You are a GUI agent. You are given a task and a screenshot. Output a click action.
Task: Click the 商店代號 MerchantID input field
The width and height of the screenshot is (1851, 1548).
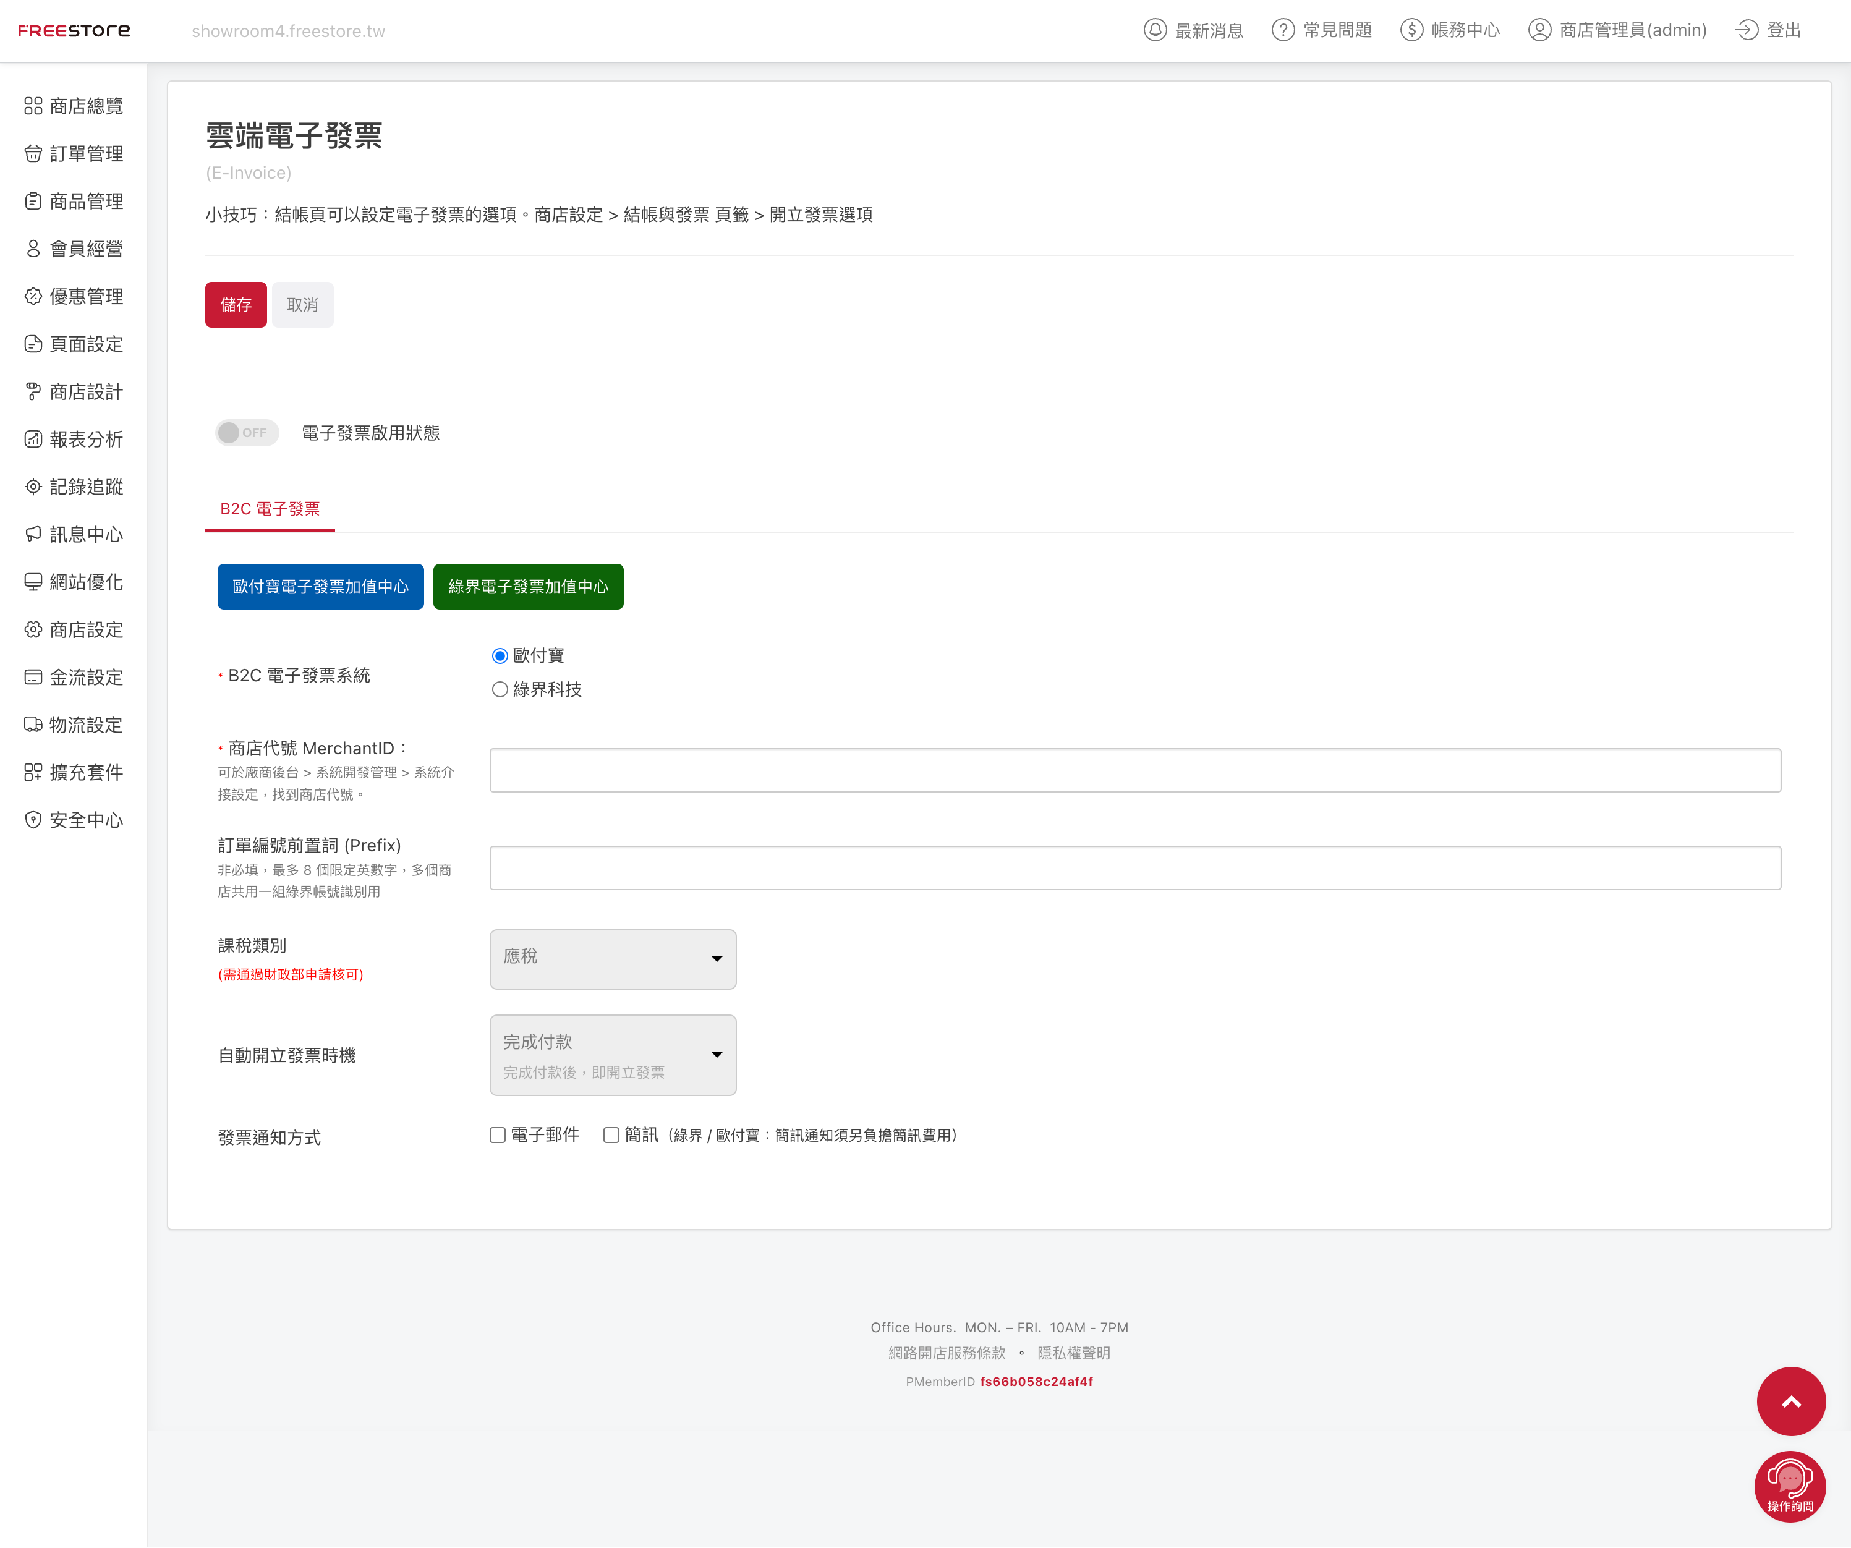tap(1135, 770)
